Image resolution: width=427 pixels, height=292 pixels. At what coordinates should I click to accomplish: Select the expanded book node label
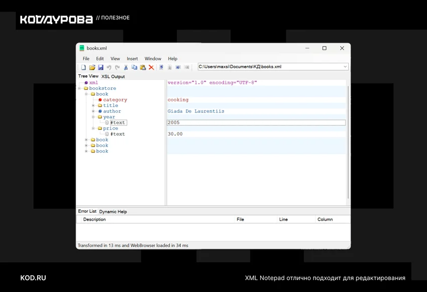102,94
